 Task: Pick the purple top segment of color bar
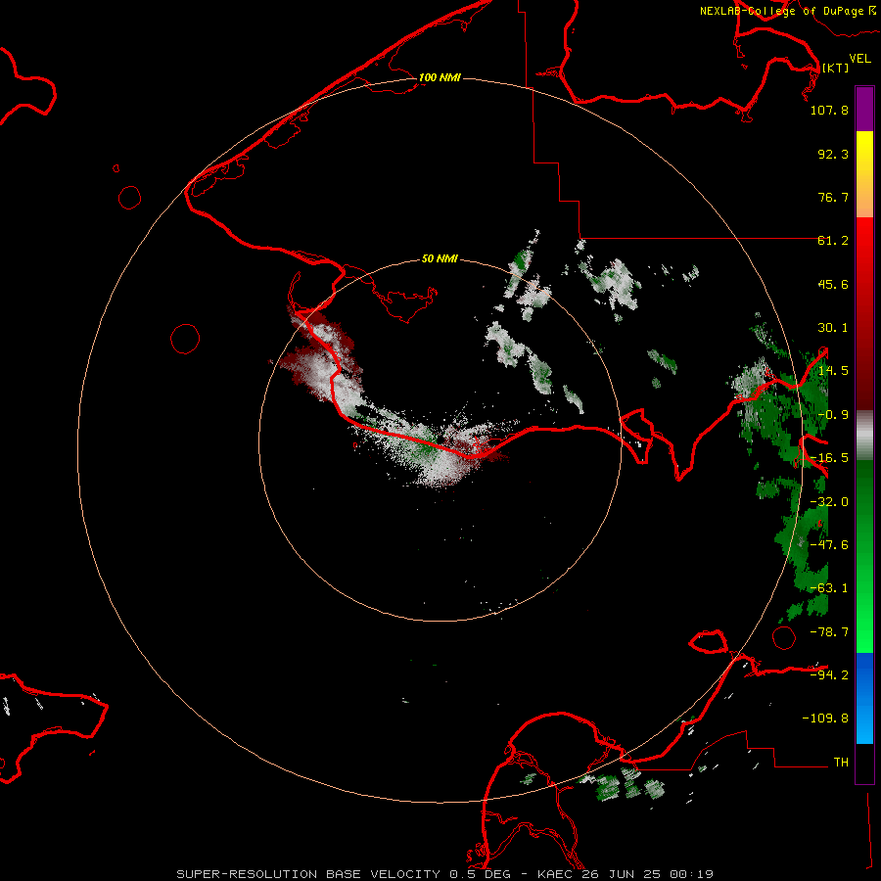coord(864,109)
